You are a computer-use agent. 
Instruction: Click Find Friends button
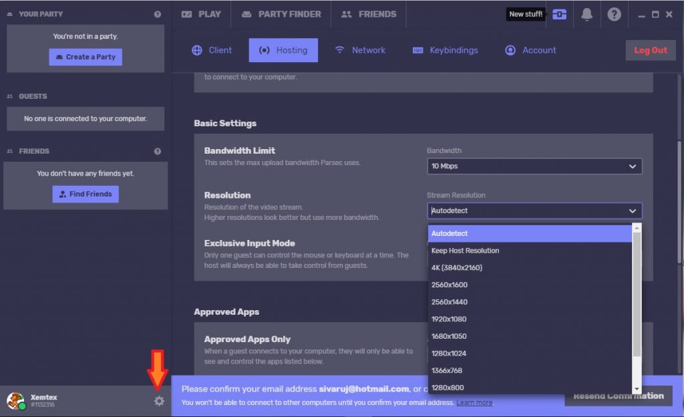[x=85, y=194]
